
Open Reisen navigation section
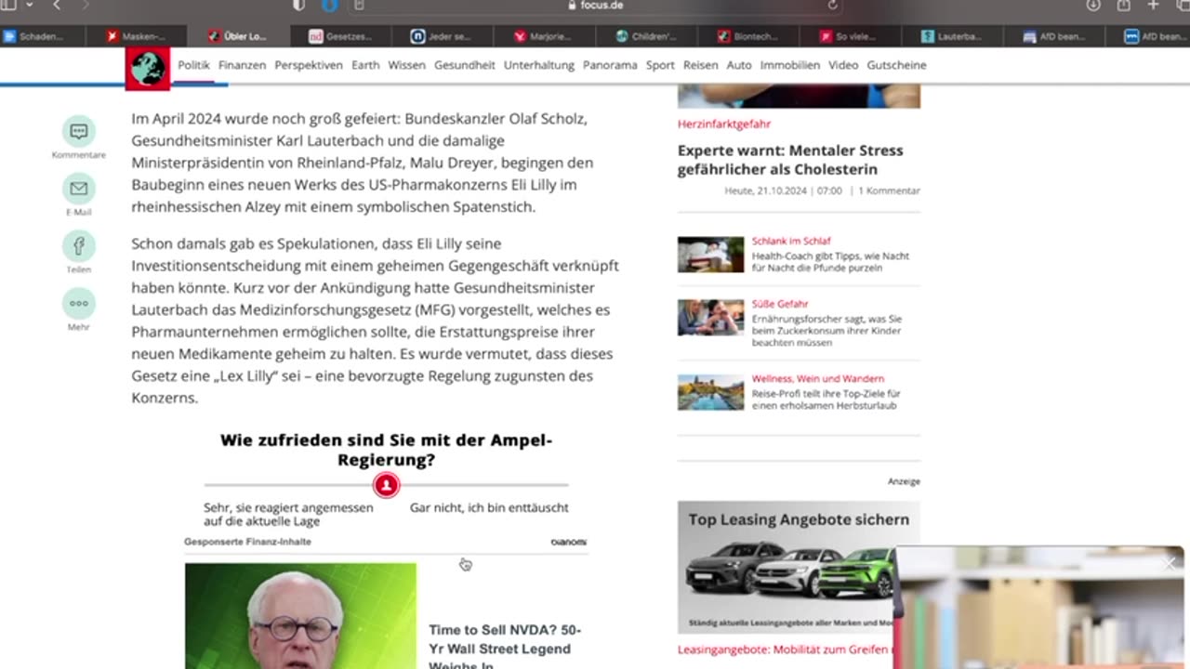[700, 65]
